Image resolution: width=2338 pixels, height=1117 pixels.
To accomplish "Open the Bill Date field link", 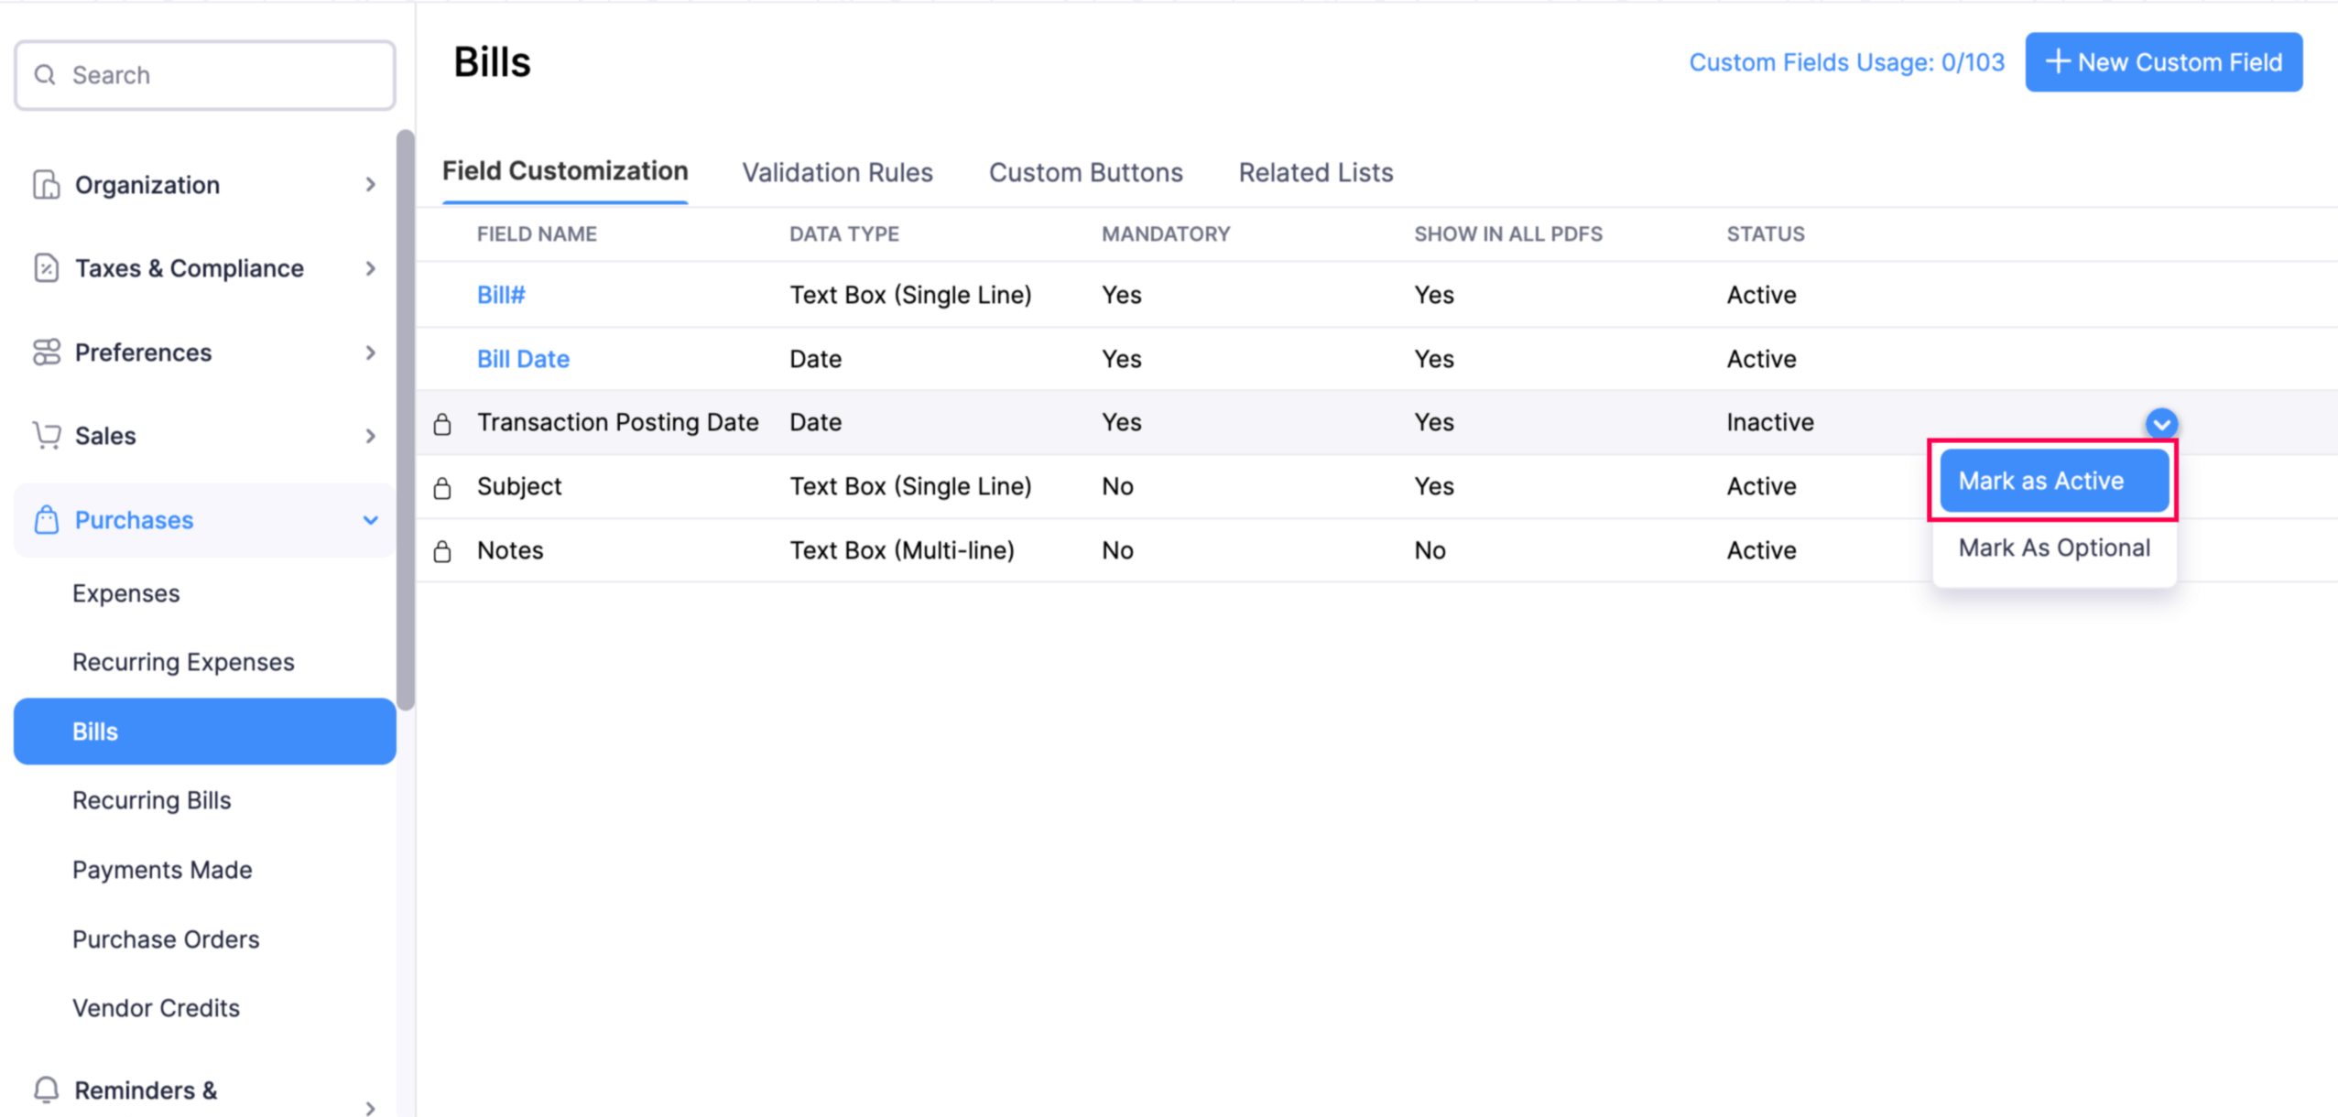I will tap(523, 359).
